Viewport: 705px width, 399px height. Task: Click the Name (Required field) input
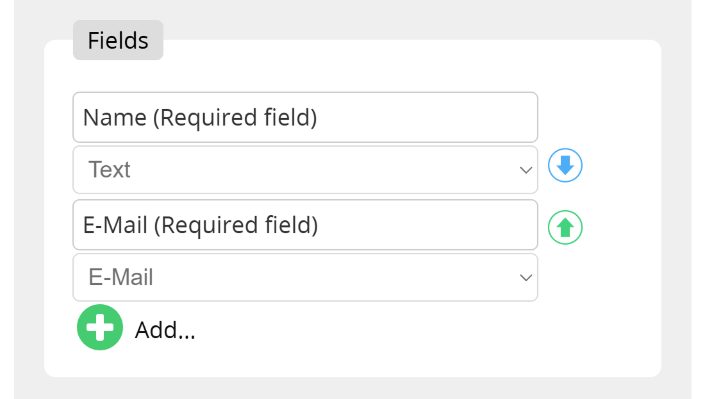(x=305, y=117)
